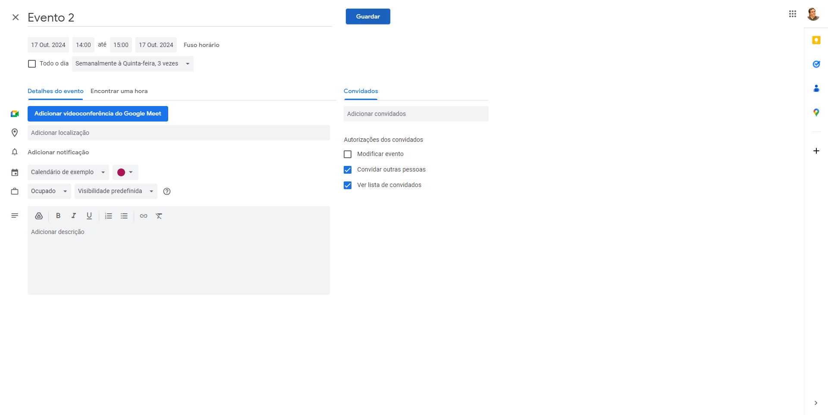This screenshot has width=828, height=415.
Task: Open the Google apps grid
Action: 793,14
